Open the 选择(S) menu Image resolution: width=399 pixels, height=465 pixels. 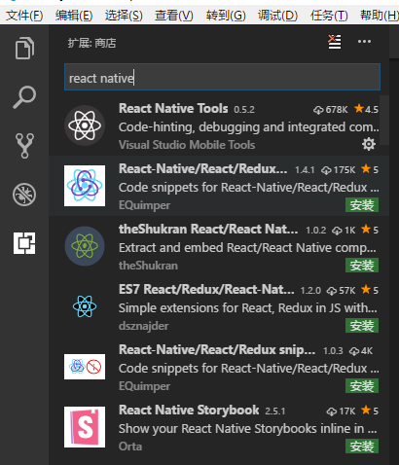pos(124,16)
